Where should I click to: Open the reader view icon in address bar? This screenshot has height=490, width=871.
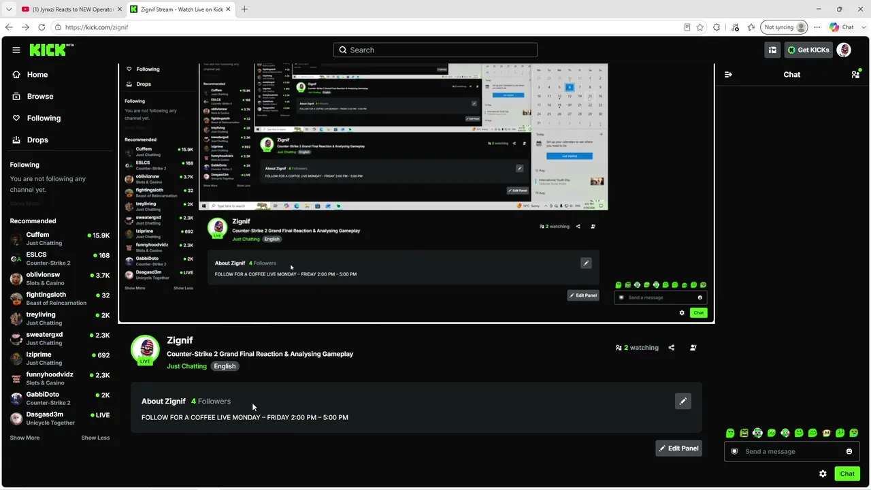click(x=687, y=27)
